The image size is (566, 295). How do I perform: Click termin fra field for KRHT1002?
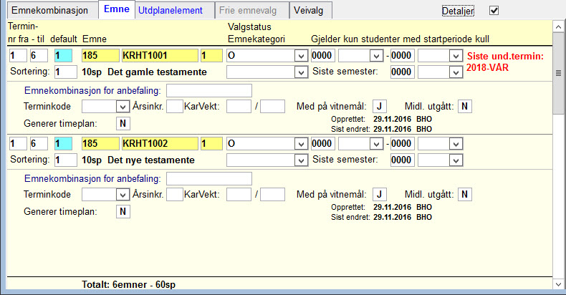[18, 144]
